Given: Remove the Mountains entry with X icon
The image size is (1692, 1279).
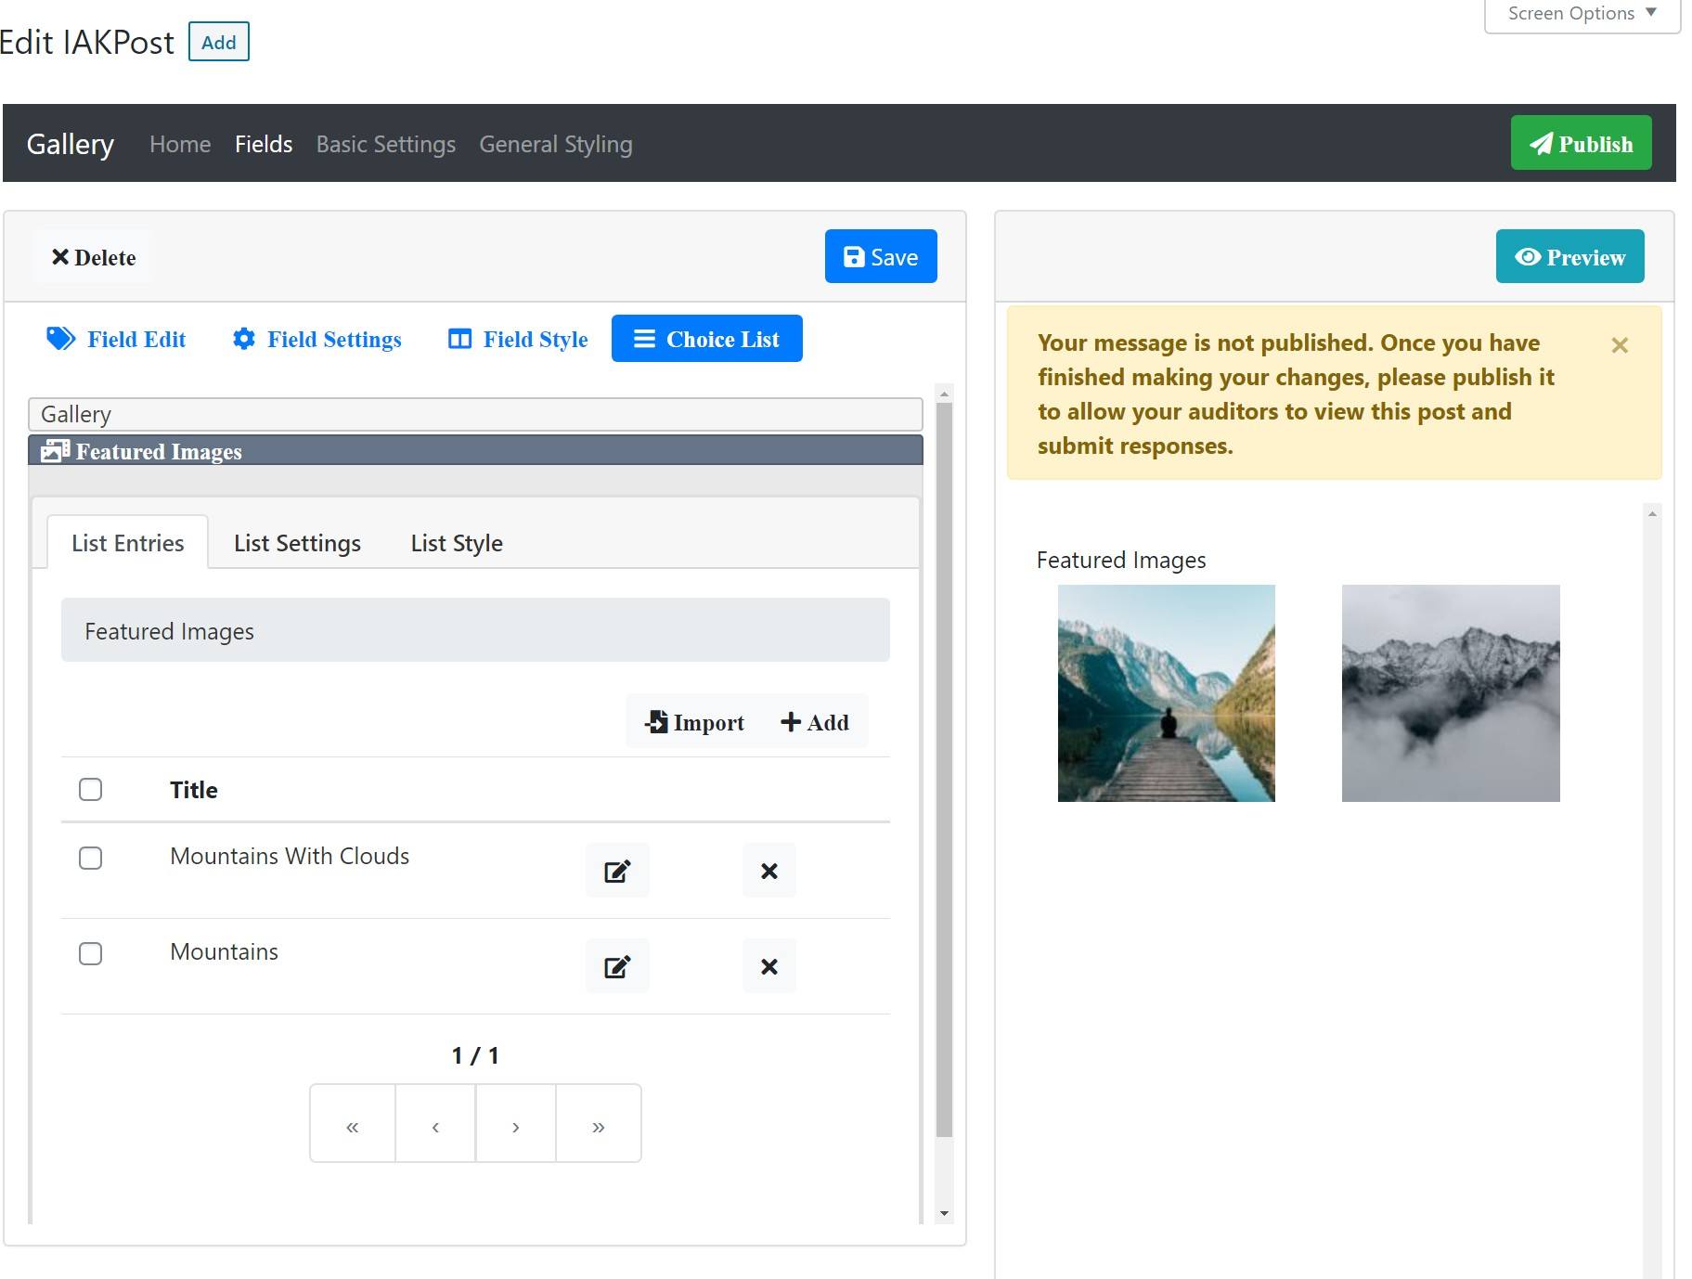Looking at the screenshot, I should point(769,966).
